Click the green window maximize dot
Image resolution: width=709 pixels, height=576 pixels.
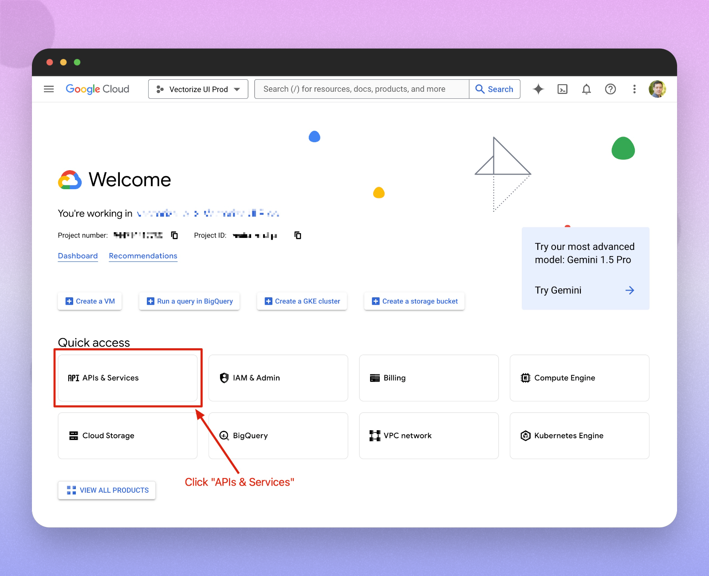click(77, 62)
